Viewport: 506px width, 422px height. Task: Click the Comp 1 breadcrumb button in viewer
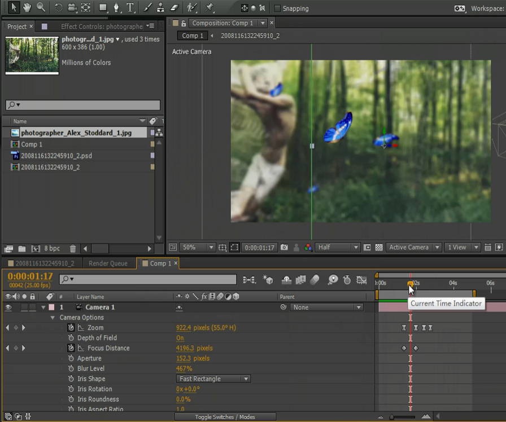coord(193,36)
